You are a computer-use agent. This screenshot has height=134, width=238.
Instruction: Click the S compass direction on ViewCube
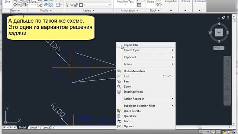tap(219, 41)
